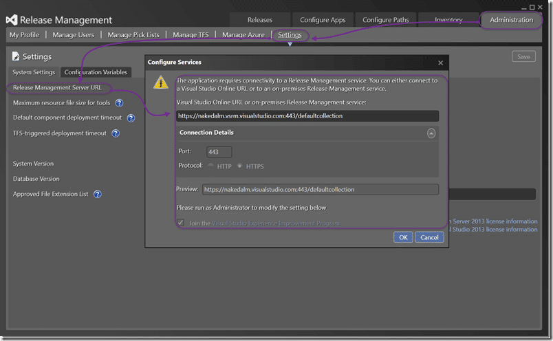Click Release Management Server URL label

click(x=57, y=87)
